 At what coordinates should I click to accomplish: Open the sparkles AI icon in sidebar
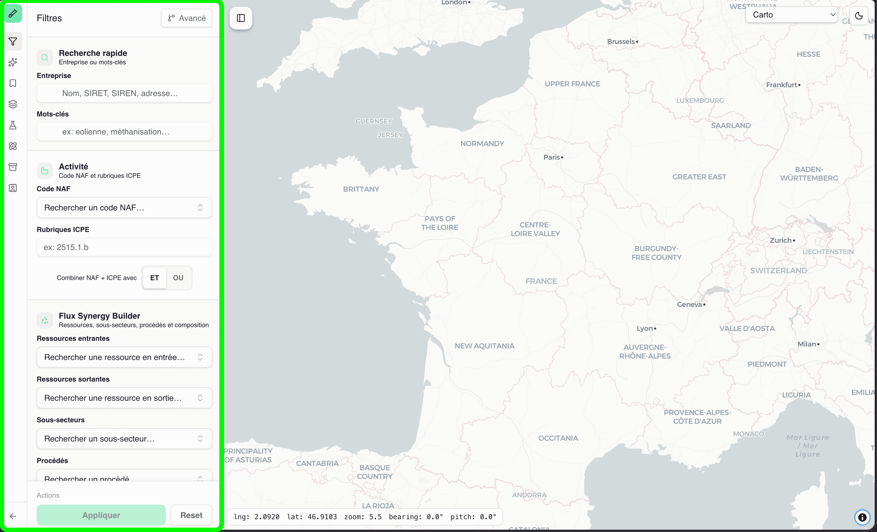point(13,62)
